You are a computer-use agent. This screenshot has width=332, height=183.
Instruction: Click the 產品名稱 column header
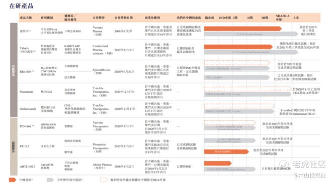tap(26, 18)
